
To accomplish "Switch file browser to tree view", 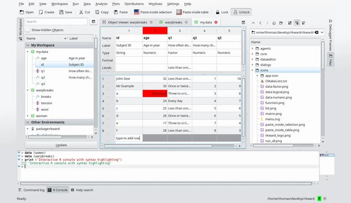I will 296,23.
